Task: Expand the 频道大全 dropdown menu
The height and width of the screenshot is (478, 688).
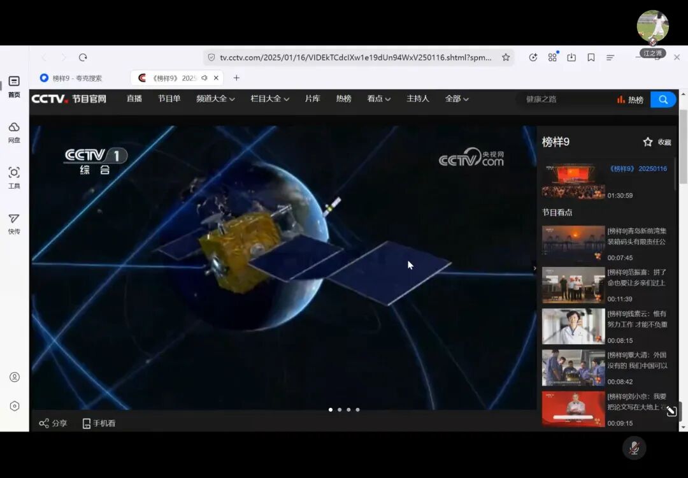Action: pyautogui.click(x=215, y=99)
